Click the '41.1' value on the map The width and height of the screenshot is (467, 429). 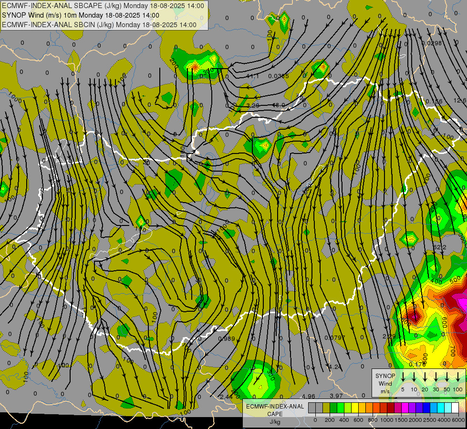252,76
